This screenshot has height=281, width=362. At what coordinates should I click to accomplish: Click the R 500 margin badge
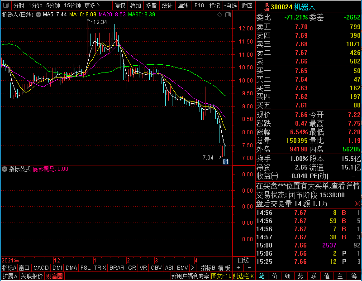click(267, 7)
